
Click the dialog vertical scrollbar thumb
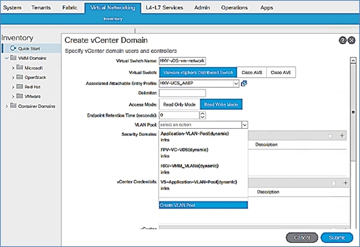(353, 113)
